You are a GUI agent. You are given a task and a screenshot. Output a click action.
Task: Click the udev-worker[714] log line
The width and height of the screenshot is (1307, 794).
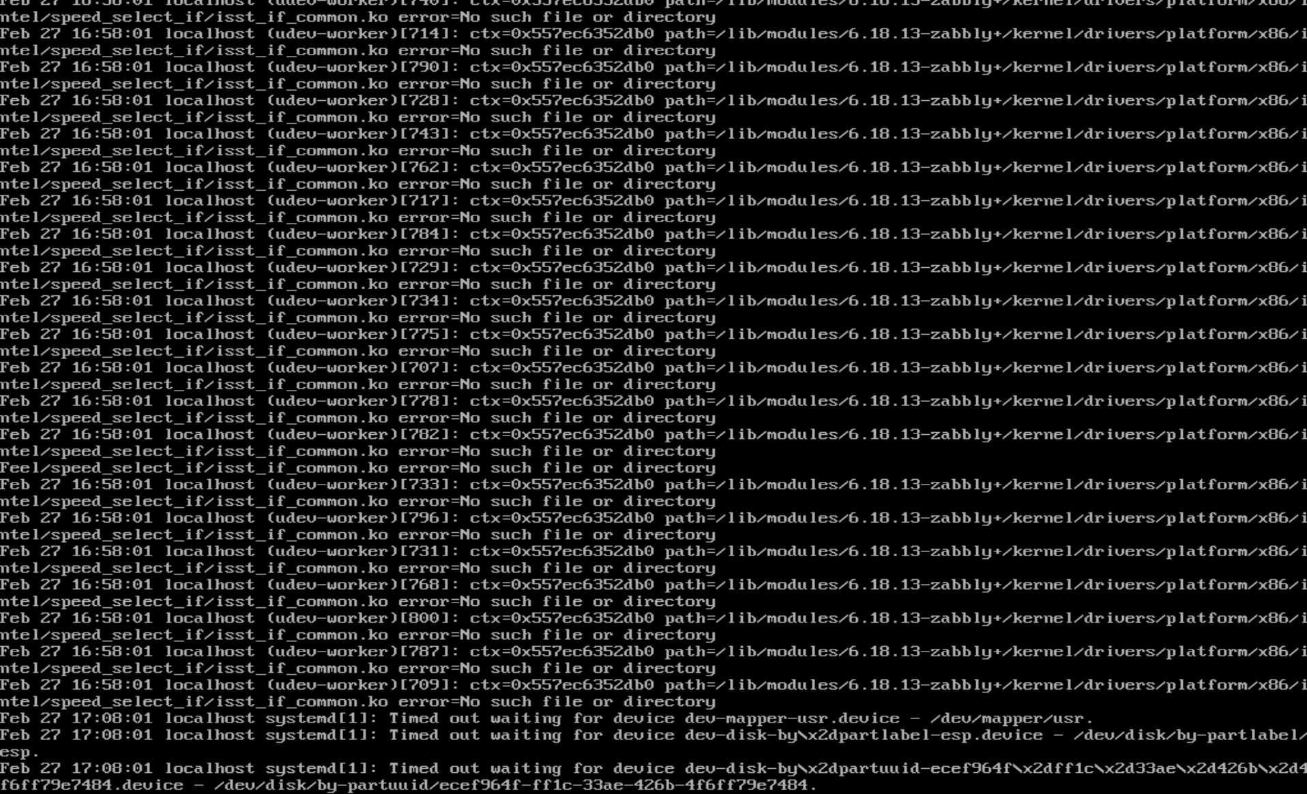pos(653,42)
